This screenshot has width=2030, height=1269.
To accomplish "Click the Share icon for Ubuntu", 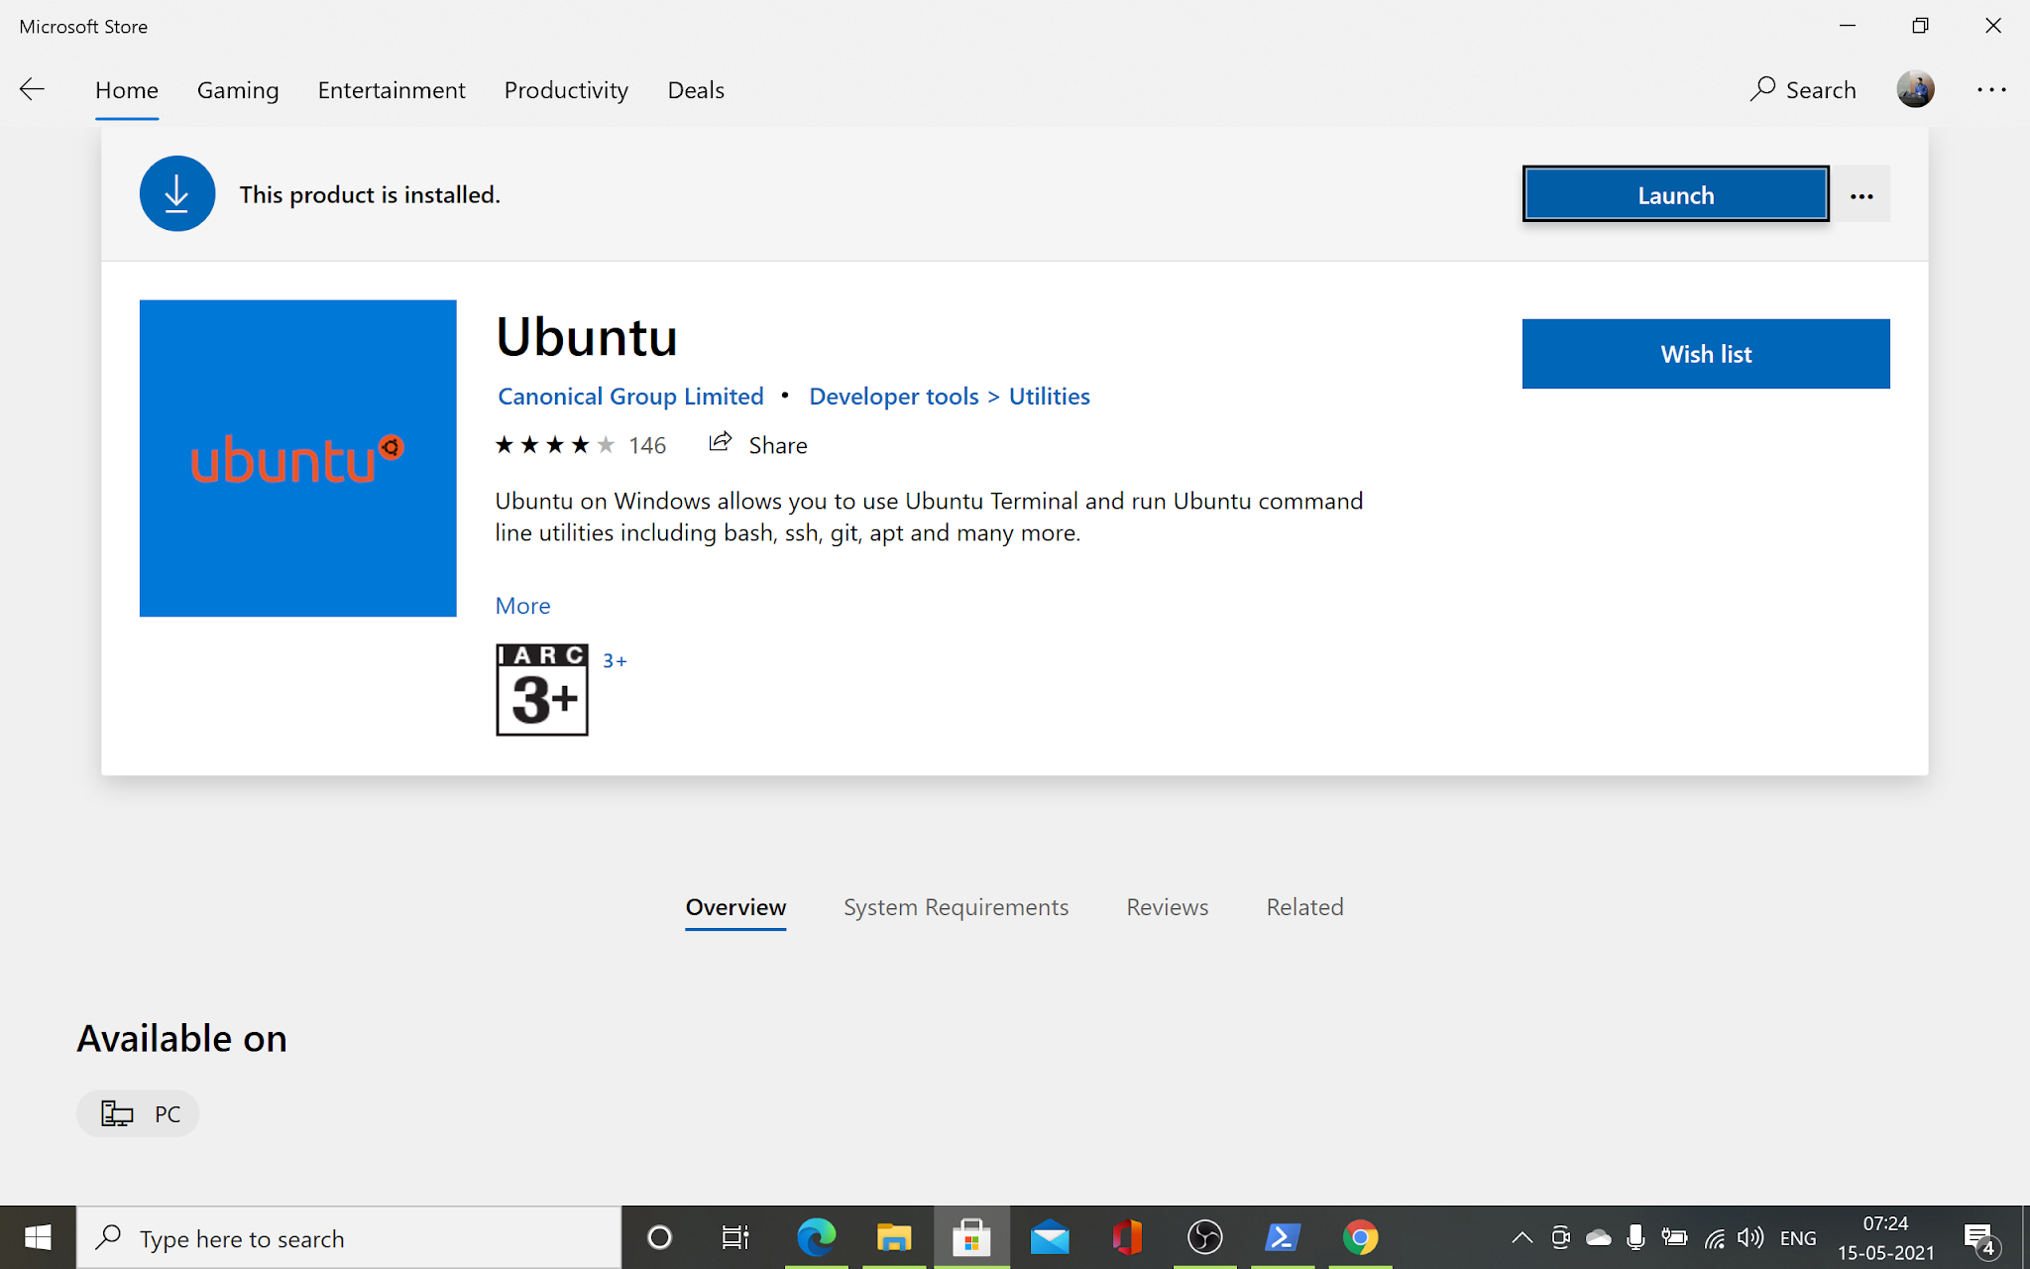I will 721,443.
